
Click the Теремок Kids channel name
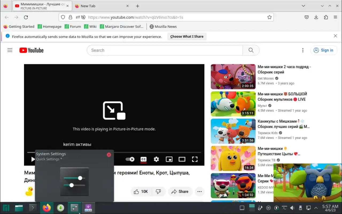[267, 133]
